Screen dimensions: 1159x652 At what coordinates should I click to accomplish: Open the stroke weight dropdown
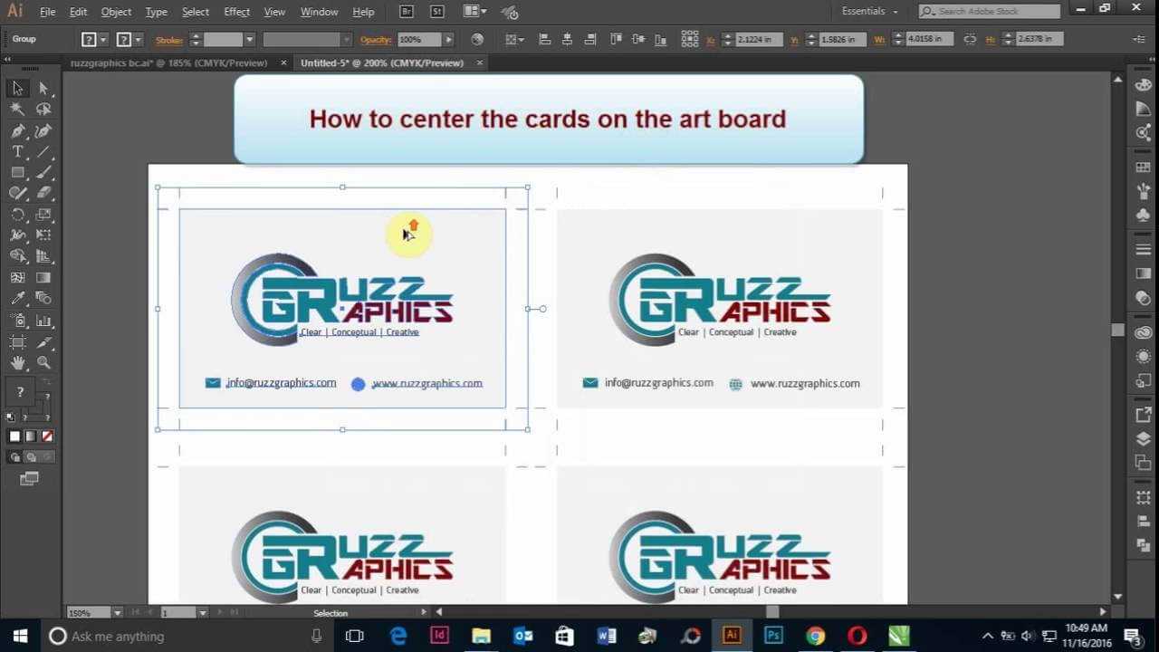coord(249,40)
